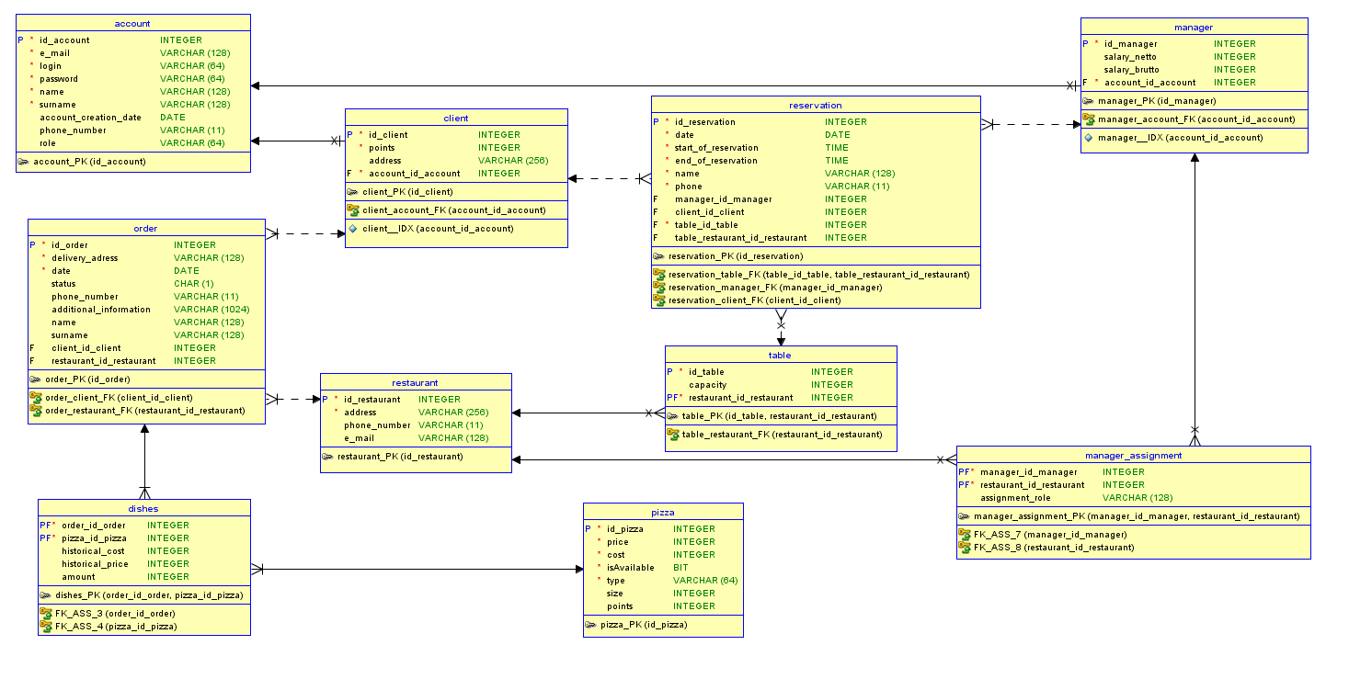Click the dishes_PK key icon
Screen dimensions: 1349x679
click(x=46, y=595)
